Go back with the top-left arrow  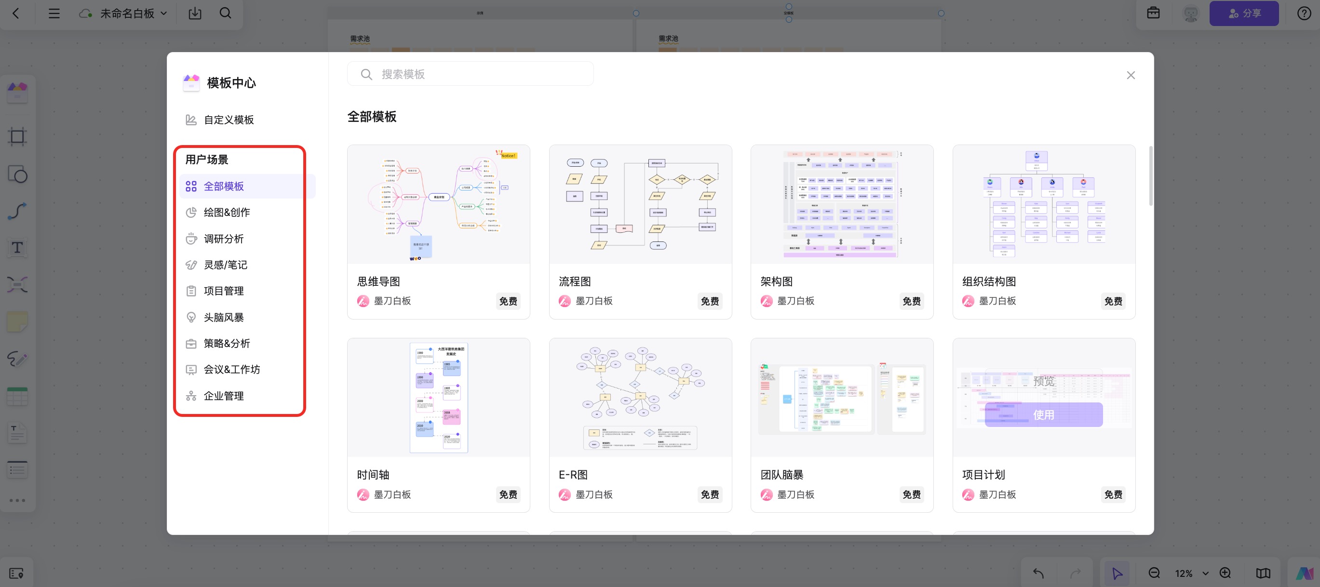click(16, 13)
